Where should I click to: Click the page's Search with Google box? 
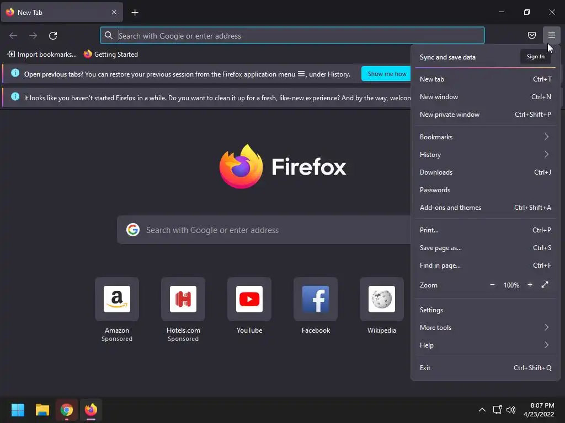click(264, 230)
